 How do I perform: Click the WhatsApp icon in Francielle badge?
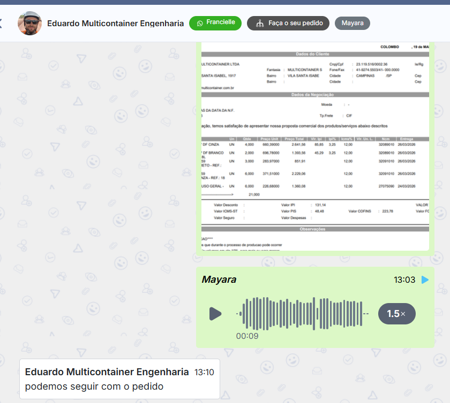(200, 23)
